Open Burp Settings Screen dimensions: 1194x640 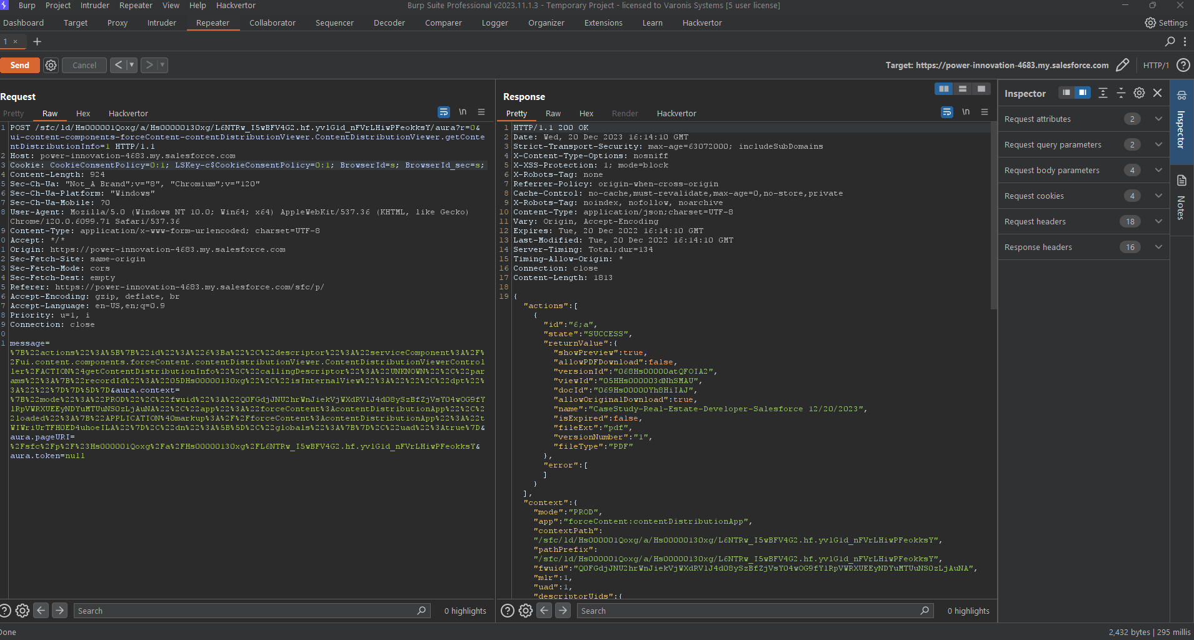pos(1166,22)
